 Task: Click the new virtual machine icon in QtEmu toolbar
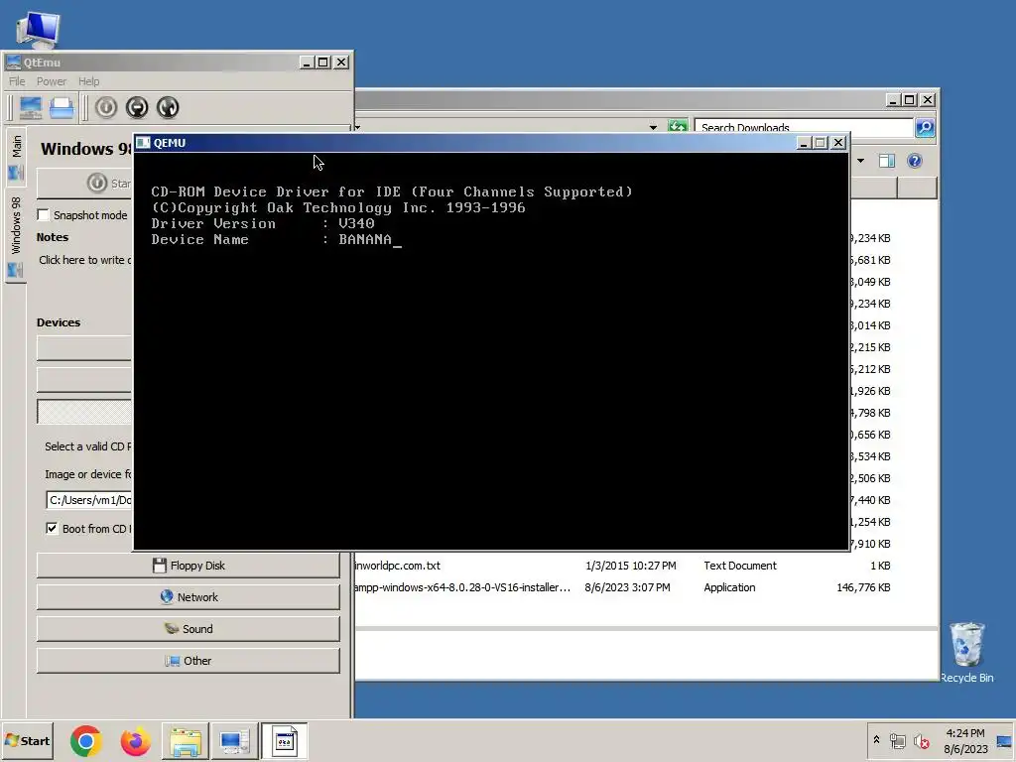pos(30,107)
